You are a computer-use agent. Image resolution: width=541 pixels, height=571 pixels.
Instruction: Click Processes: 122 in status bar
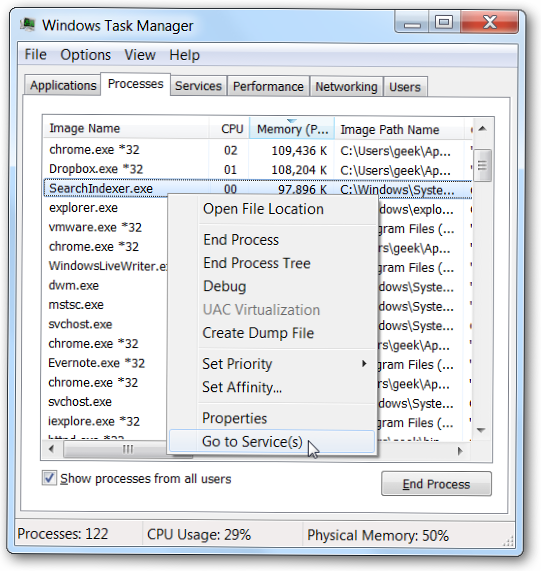(x=63, y=534)
